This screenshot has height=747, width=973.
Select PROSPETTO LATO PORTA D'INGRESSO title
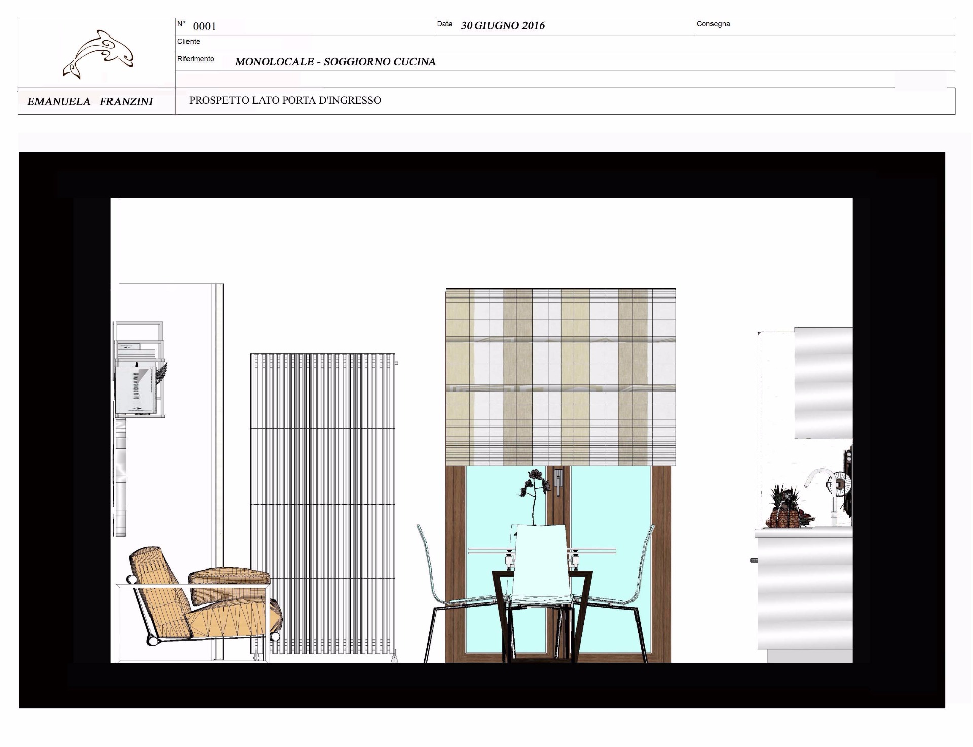click(285, 100)
